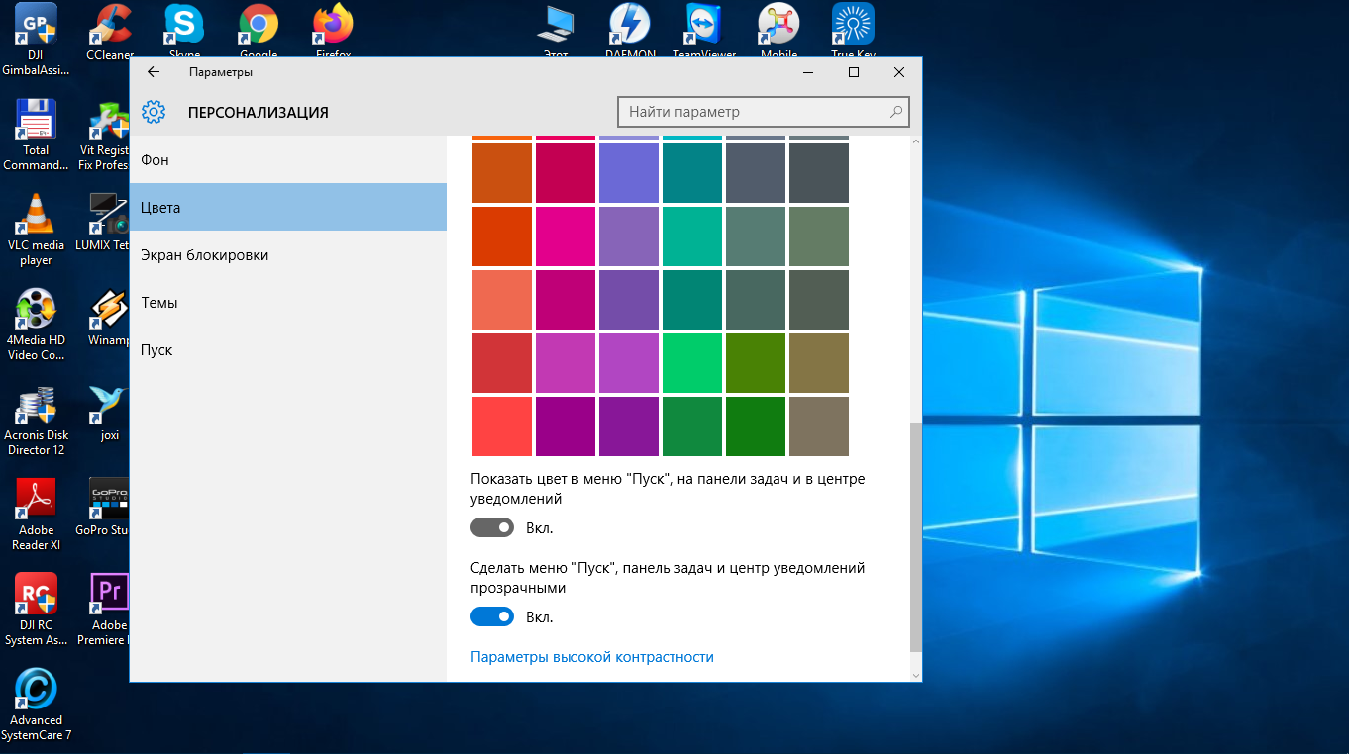
Task: Open Total Commander desktop icon
Action: pos(36,121)
